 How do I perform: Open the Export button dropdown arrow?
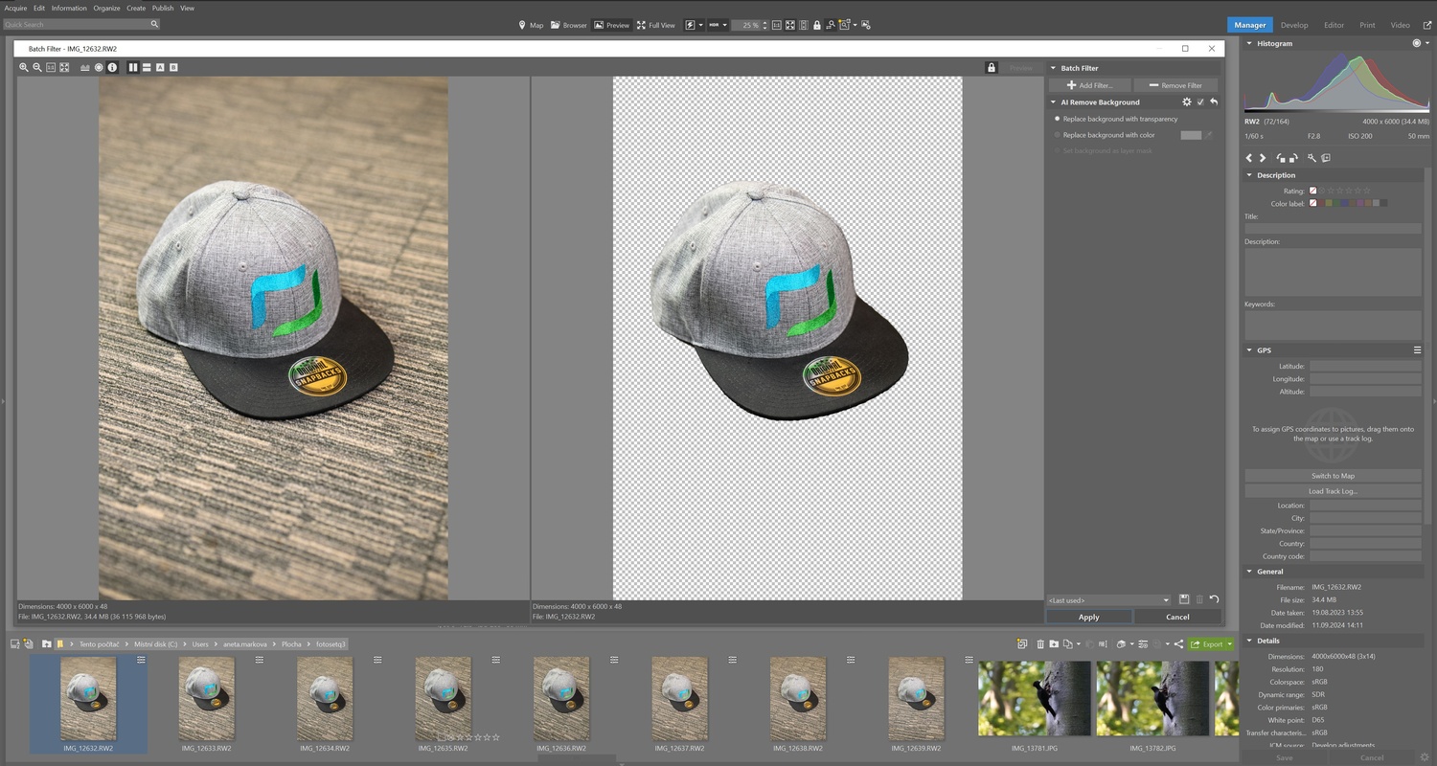[x=1230, y=644]
